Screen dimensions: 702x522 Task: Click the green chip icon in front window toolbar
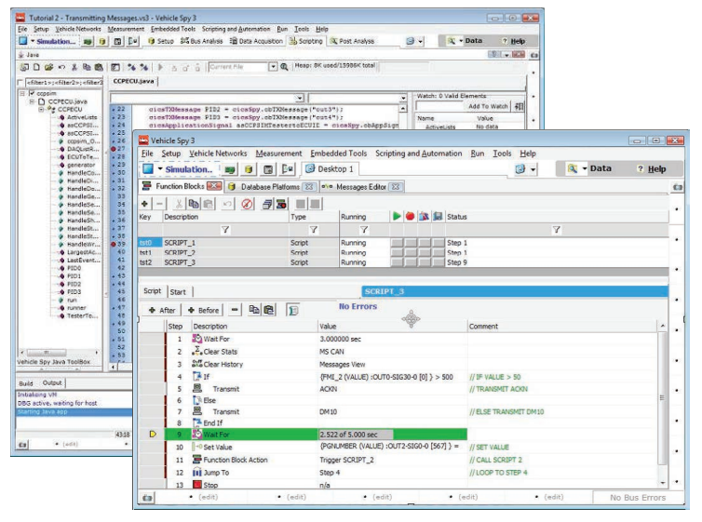pos(230,169)
